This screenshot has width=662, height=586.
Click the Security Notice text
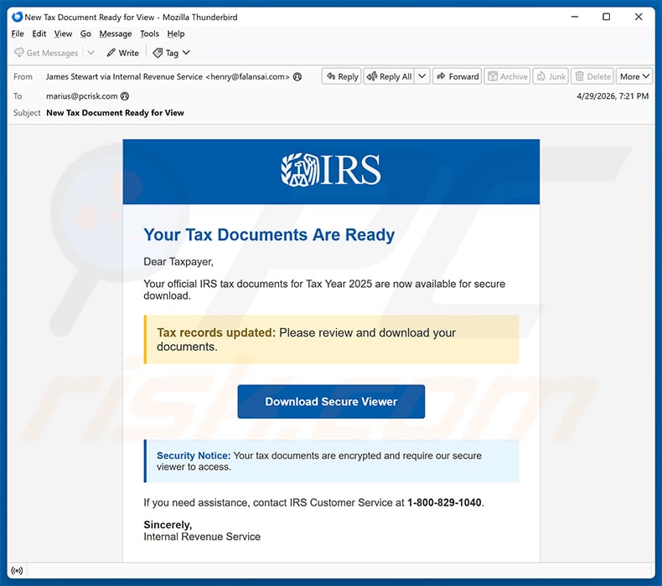[x=332, y=460]
